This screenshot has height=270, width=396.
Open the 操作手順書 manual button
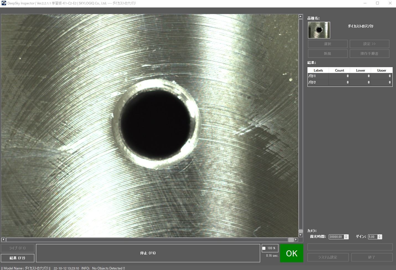(x=369, y=54)
